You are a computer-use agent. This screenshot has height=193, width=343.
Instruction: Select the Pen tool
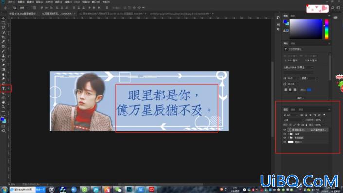pyautogui.click(x=3, y=83)
